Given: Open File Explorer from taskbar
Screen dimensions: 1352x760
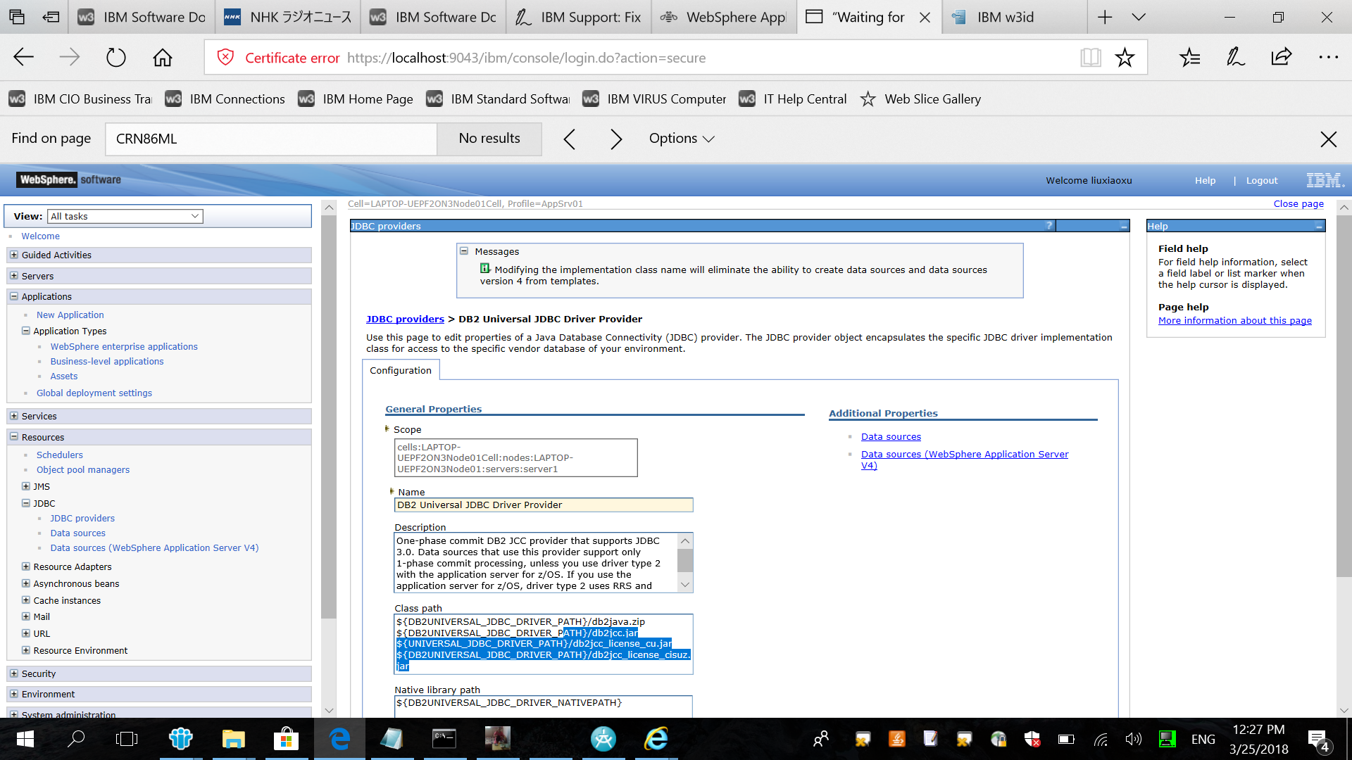Looking at the screenshot, I should pos(233,739).
